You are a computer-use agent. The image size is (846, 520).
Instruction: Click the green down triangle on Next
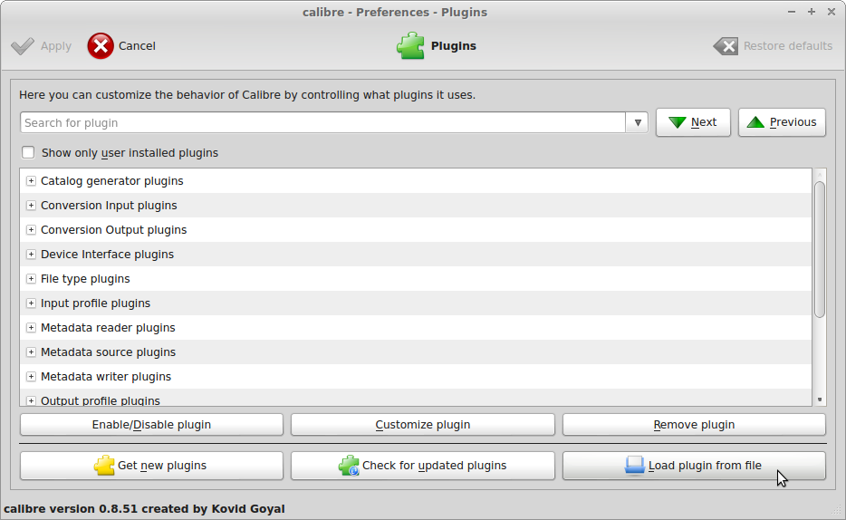(678, 122)
